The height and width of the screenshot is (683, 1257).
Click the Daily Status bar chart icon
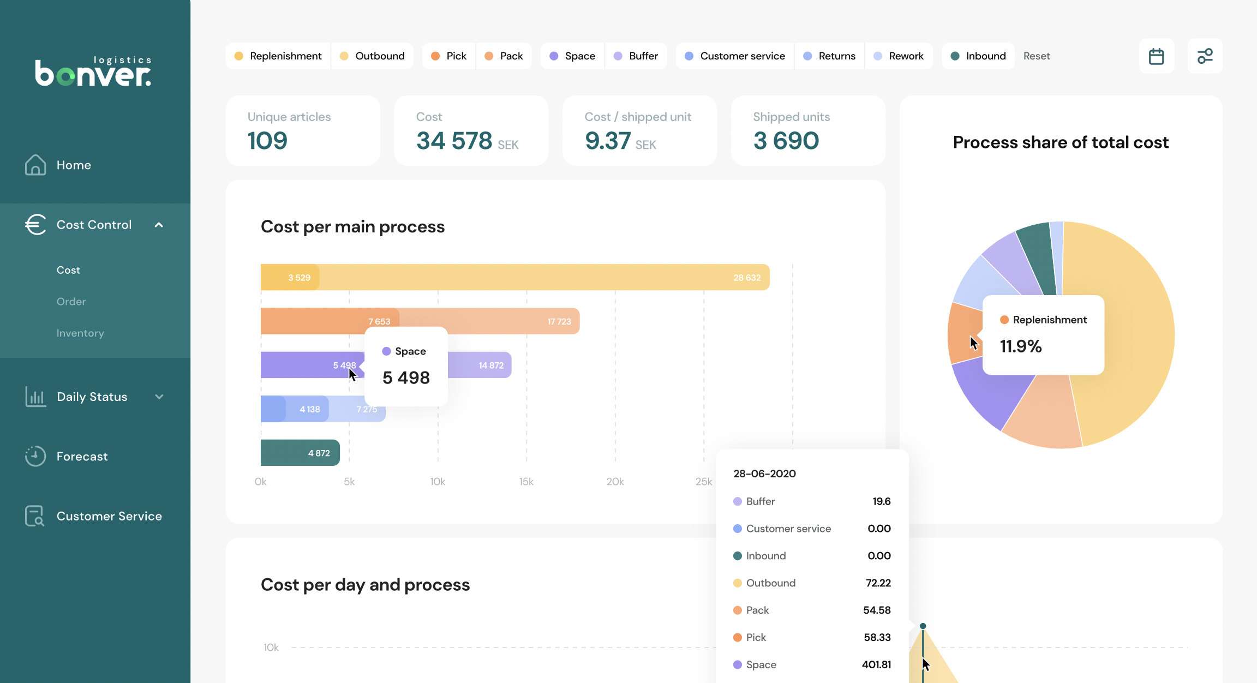point(35,397)
